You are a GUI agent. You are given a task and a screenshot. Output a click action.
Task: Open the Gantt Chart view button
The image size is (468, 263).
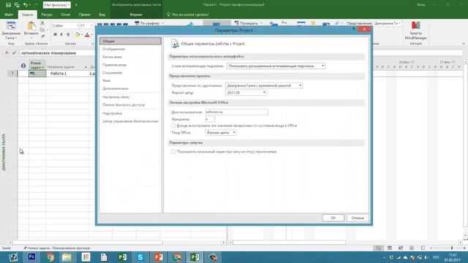[x=11, y=31]
